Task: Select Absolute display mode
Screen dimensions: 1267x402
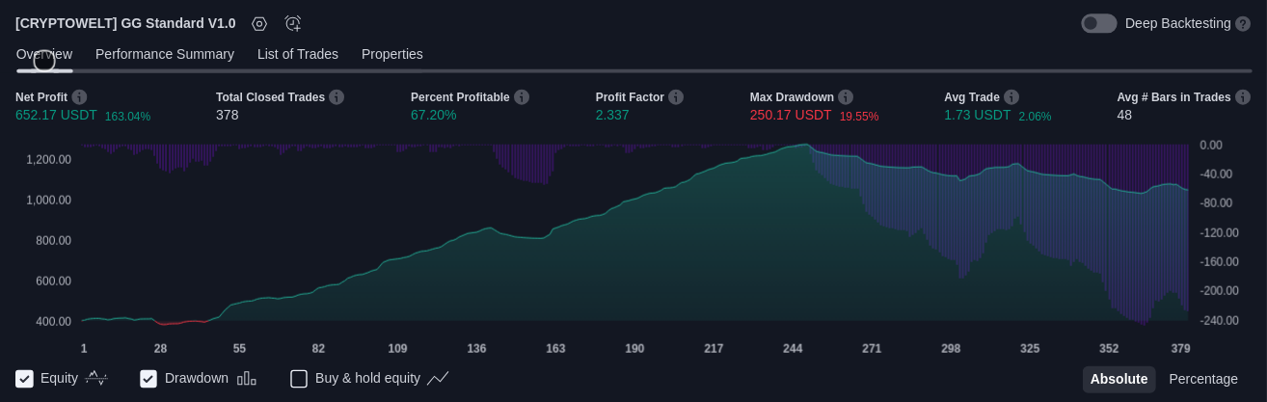Action: (x=1119, y=379)
